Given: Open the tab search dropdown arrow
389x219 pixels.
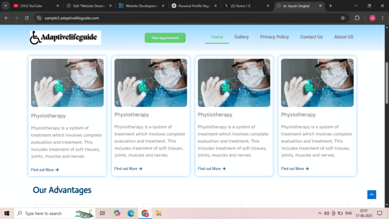Looking at the screenshot, I should (x=6, y=6).
